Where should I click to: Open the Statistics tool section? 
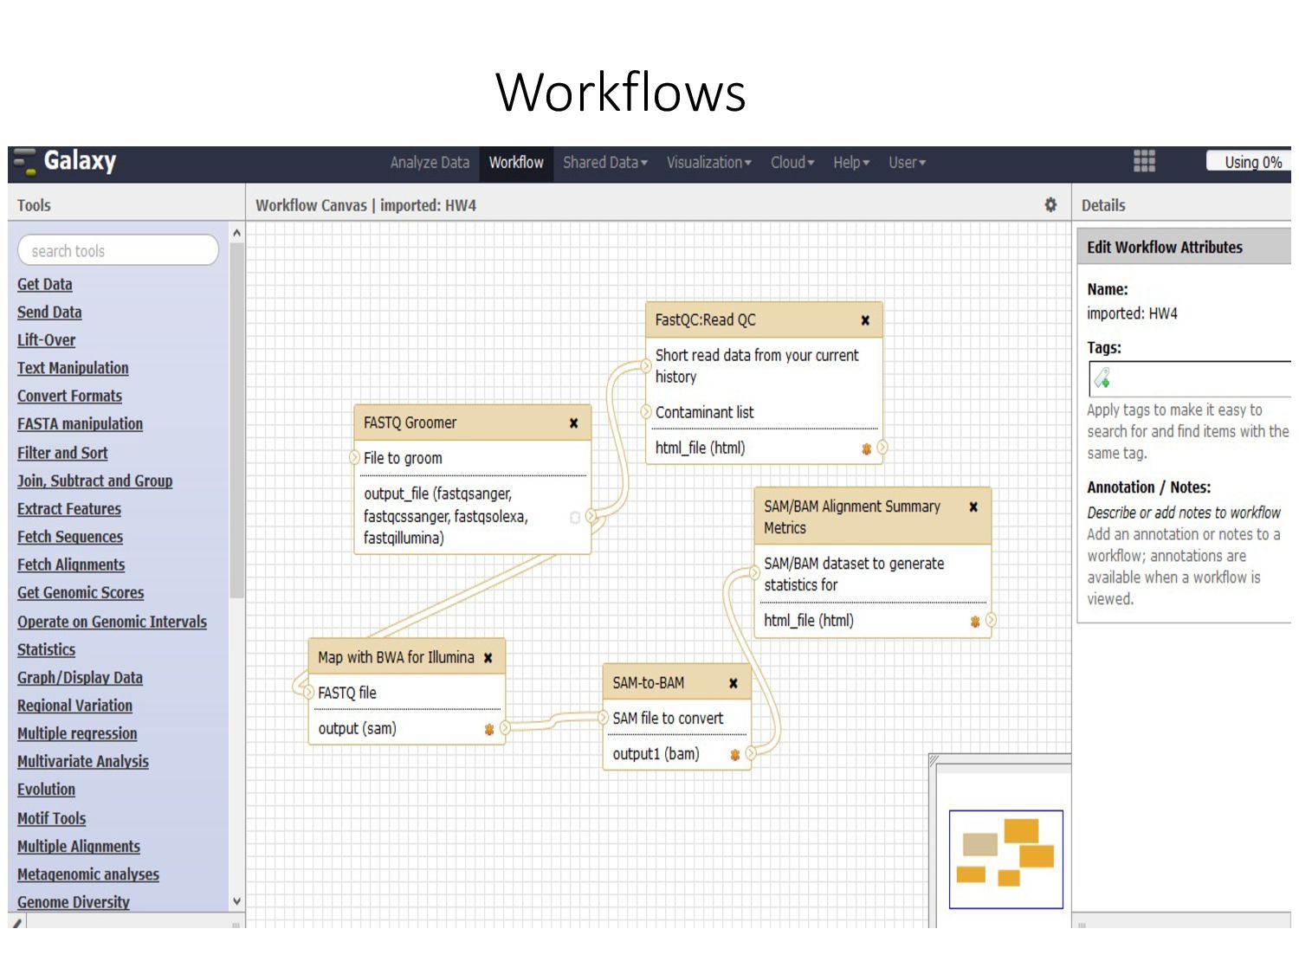point(47,649)
